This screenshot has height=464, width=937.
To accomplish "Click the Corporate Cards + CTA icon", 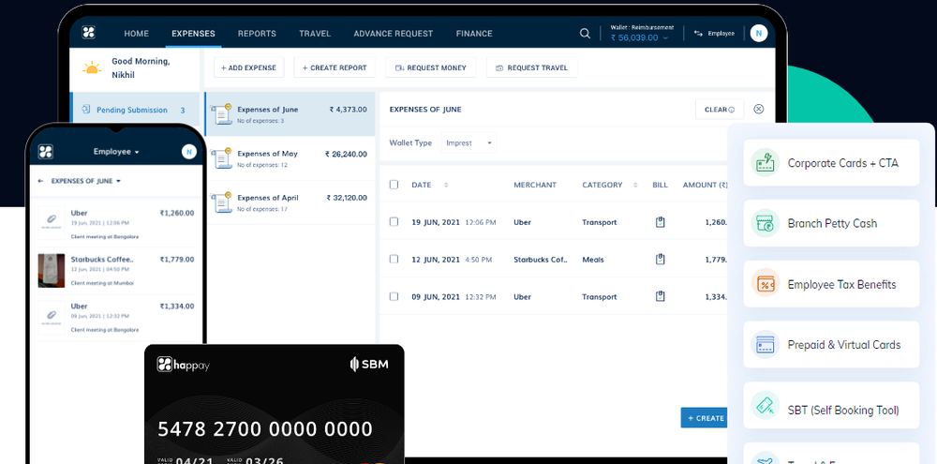I will tap(765, 163).
